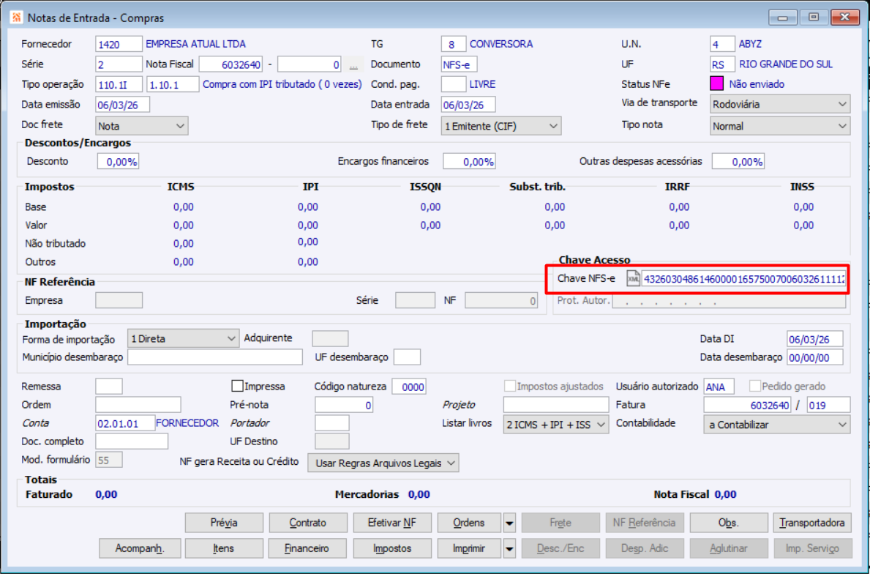Click the Impostos button
This screenshot has height=574, width=870.
click(392, 548)
